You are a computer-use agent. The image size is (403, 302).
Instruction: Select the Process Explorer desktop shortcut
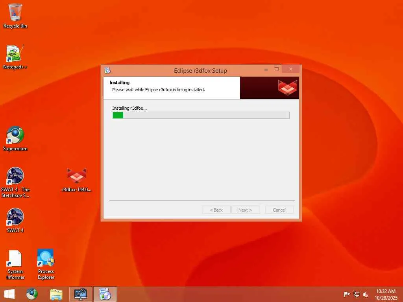pyautogui.click(x=46, y=265)
